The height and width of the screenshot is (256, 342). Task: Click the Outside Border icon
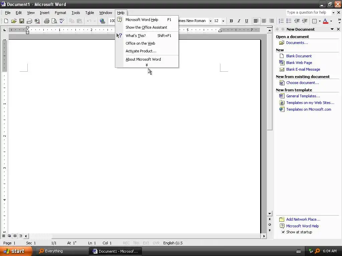click(x=315, y=21)
